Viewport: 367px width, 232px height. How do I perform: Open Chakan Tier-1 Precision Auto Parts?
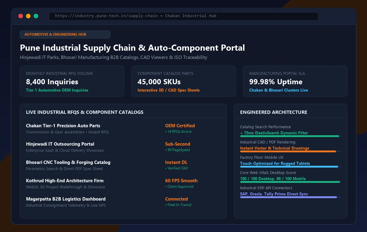click(63, 126)
